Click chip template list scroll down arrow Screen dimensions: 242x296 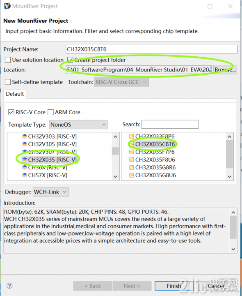[x=229, y=177]
